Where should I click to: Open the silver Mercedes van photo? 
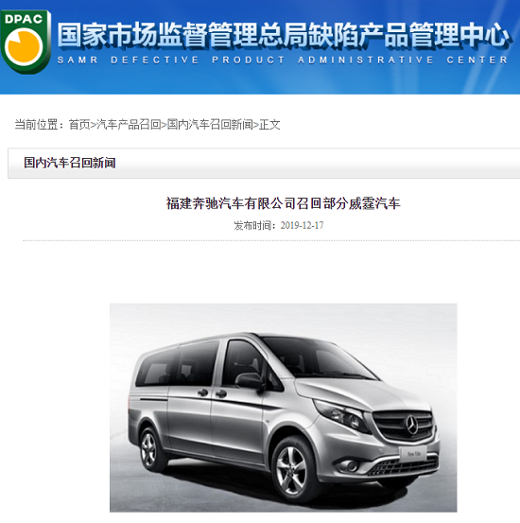point(284,408)
